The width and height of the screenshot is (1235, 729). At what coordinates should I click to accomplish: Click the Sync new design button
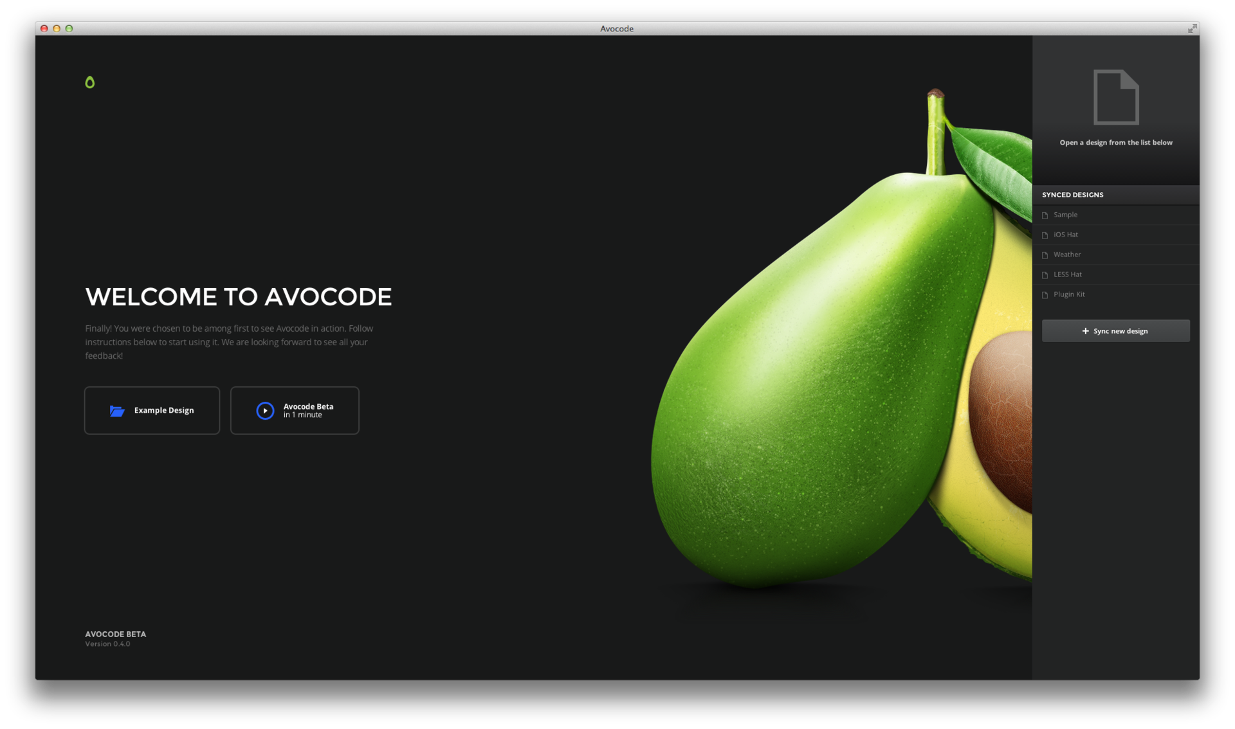(x=1115, y=330)
